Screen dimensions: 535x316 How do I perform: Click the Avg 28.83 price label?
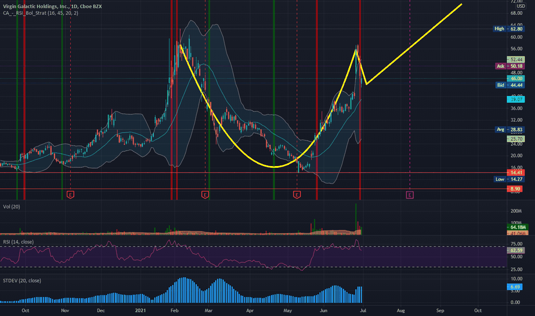click(x=510, y=129)
